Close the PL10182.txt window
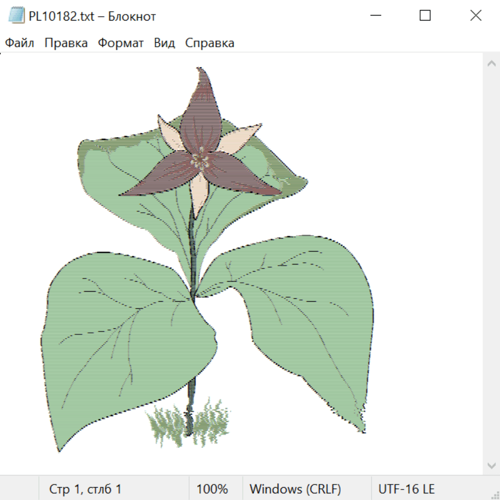 (x=476, y=16)
